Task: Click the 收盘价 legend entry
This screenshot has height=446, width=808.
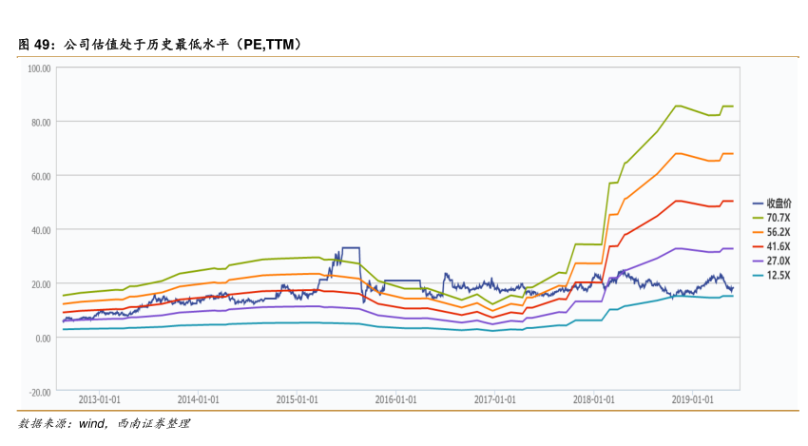Action: click(778, 204)
